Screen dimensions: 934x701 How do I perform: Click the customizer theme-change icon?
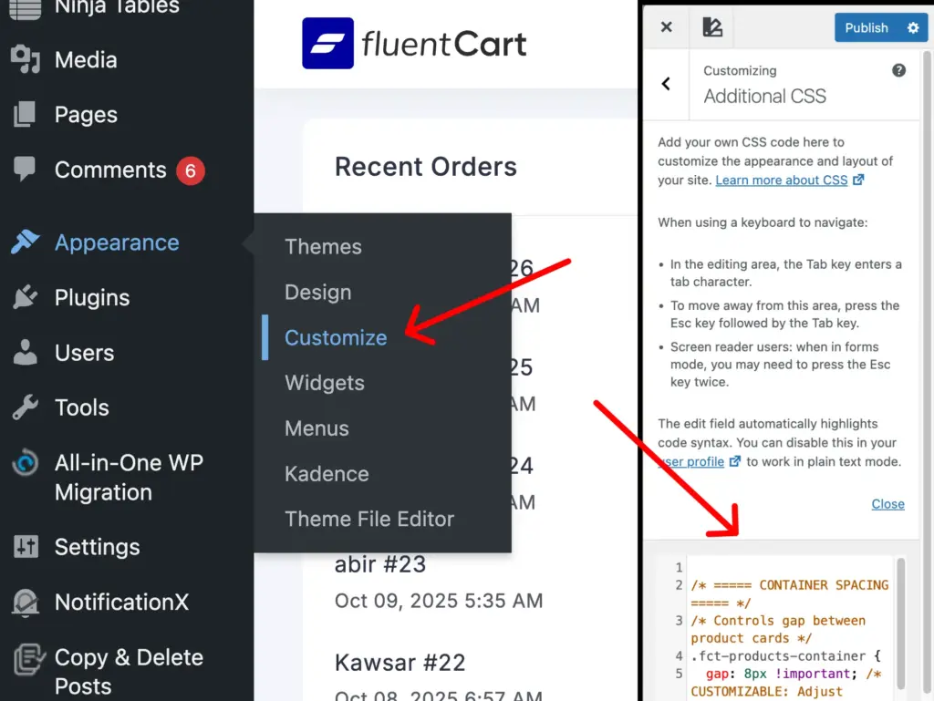(x=711, y=27)
